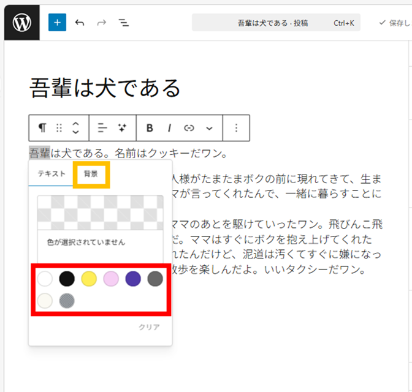Open the block options three-dot menu

click(x=237, y=128)
